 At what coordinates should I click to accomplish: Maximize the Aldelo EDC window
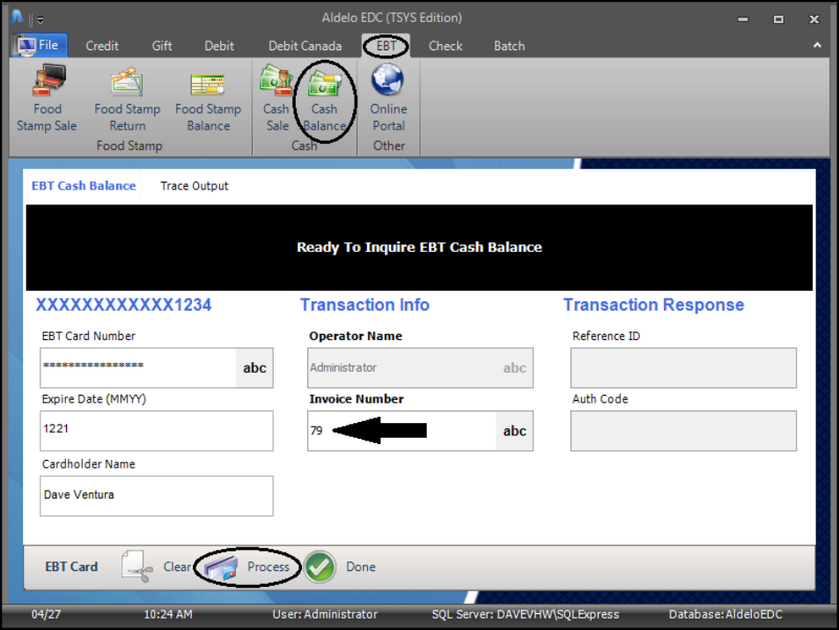coord(778,19)
